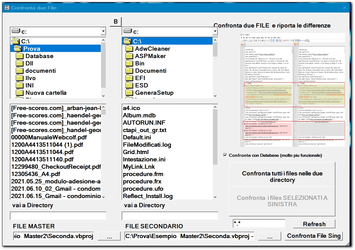The image size is (355, 250).
Task: Click the Nuova cartella folder icon
Action: click(x=20, y=93)
